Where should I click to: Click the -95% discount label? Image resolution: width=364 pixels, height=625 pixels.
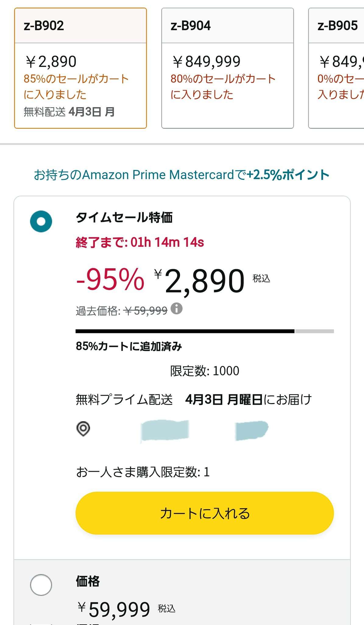(x=110, y=280)
